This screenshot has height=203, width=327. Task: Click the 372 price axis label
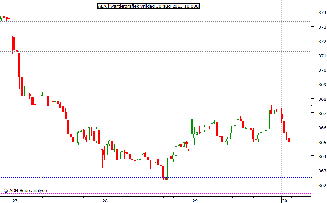click(x=322, y=41)
